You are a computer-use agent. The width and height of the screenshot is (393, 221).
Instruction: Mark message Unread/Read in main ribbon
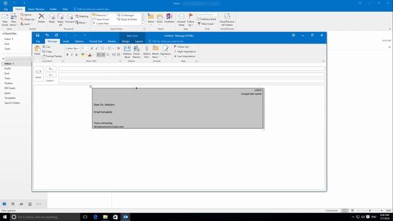click(x=181, y=20)
